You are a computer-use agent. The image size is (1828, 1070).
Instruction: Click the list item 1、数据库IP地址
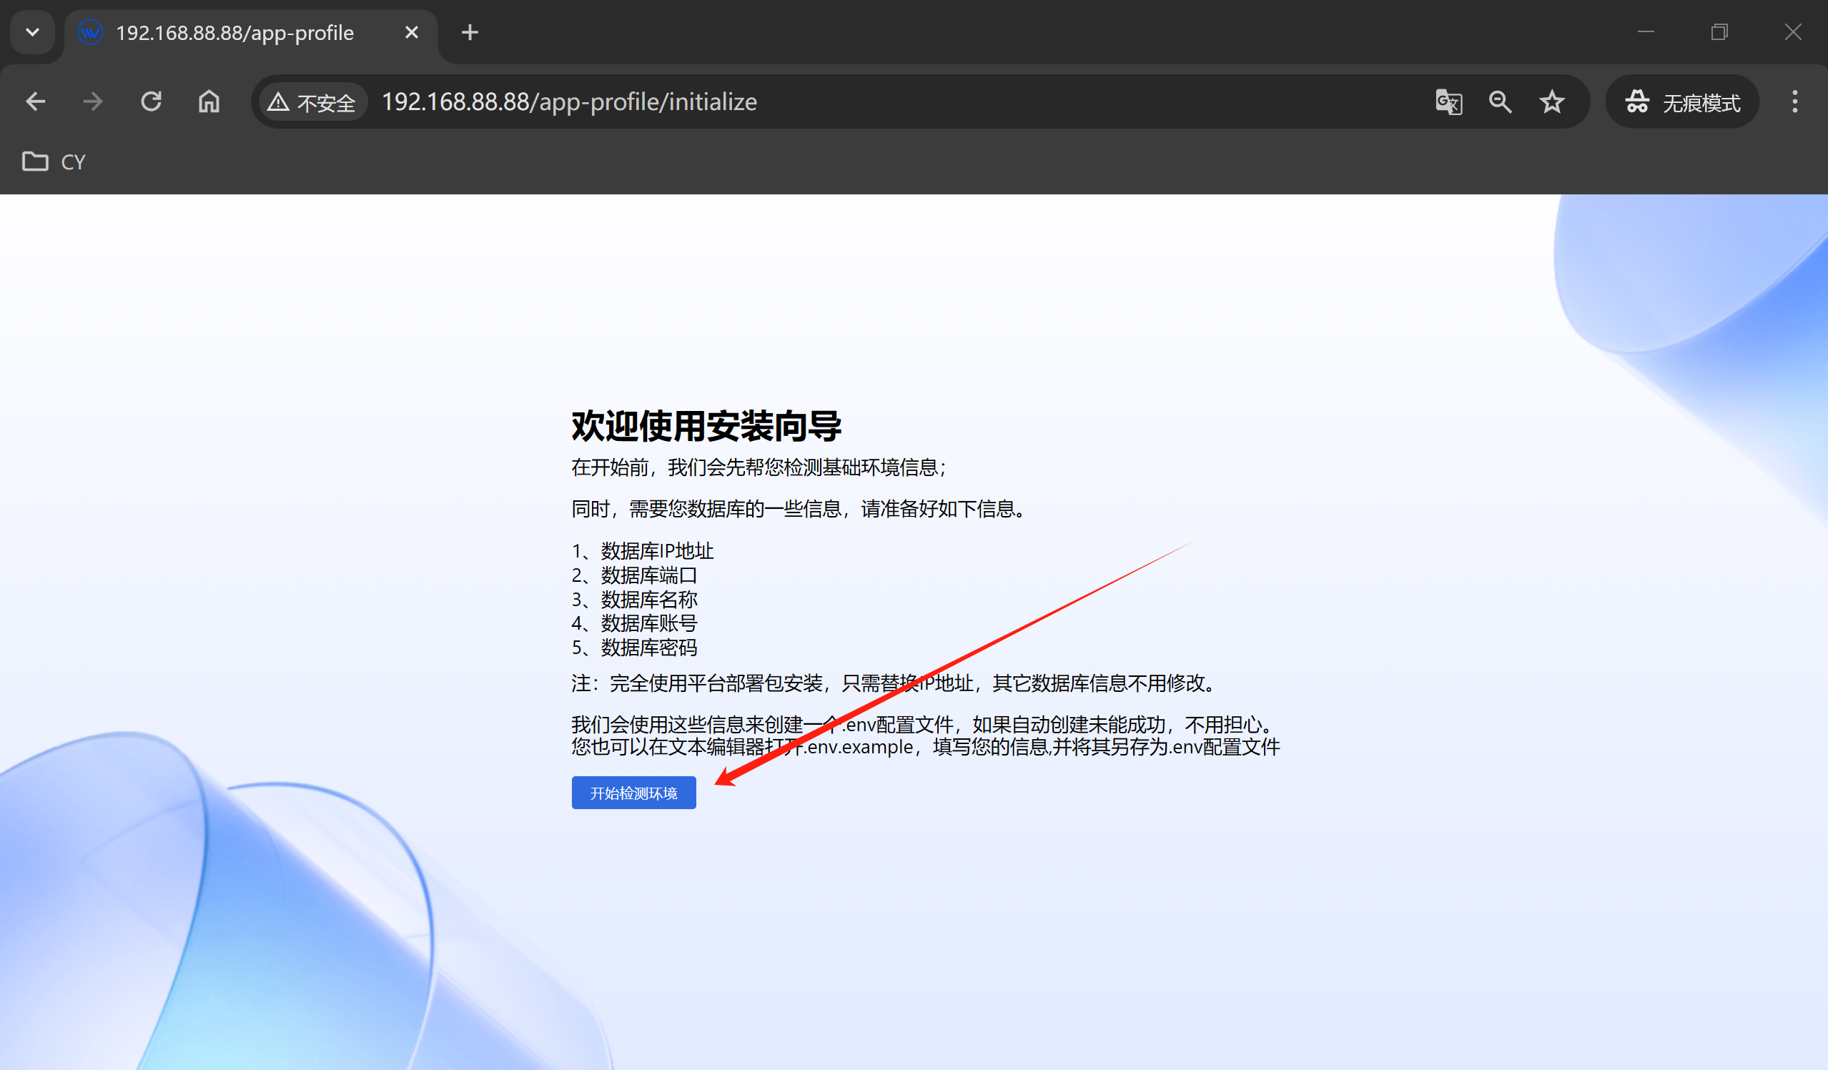643,551
